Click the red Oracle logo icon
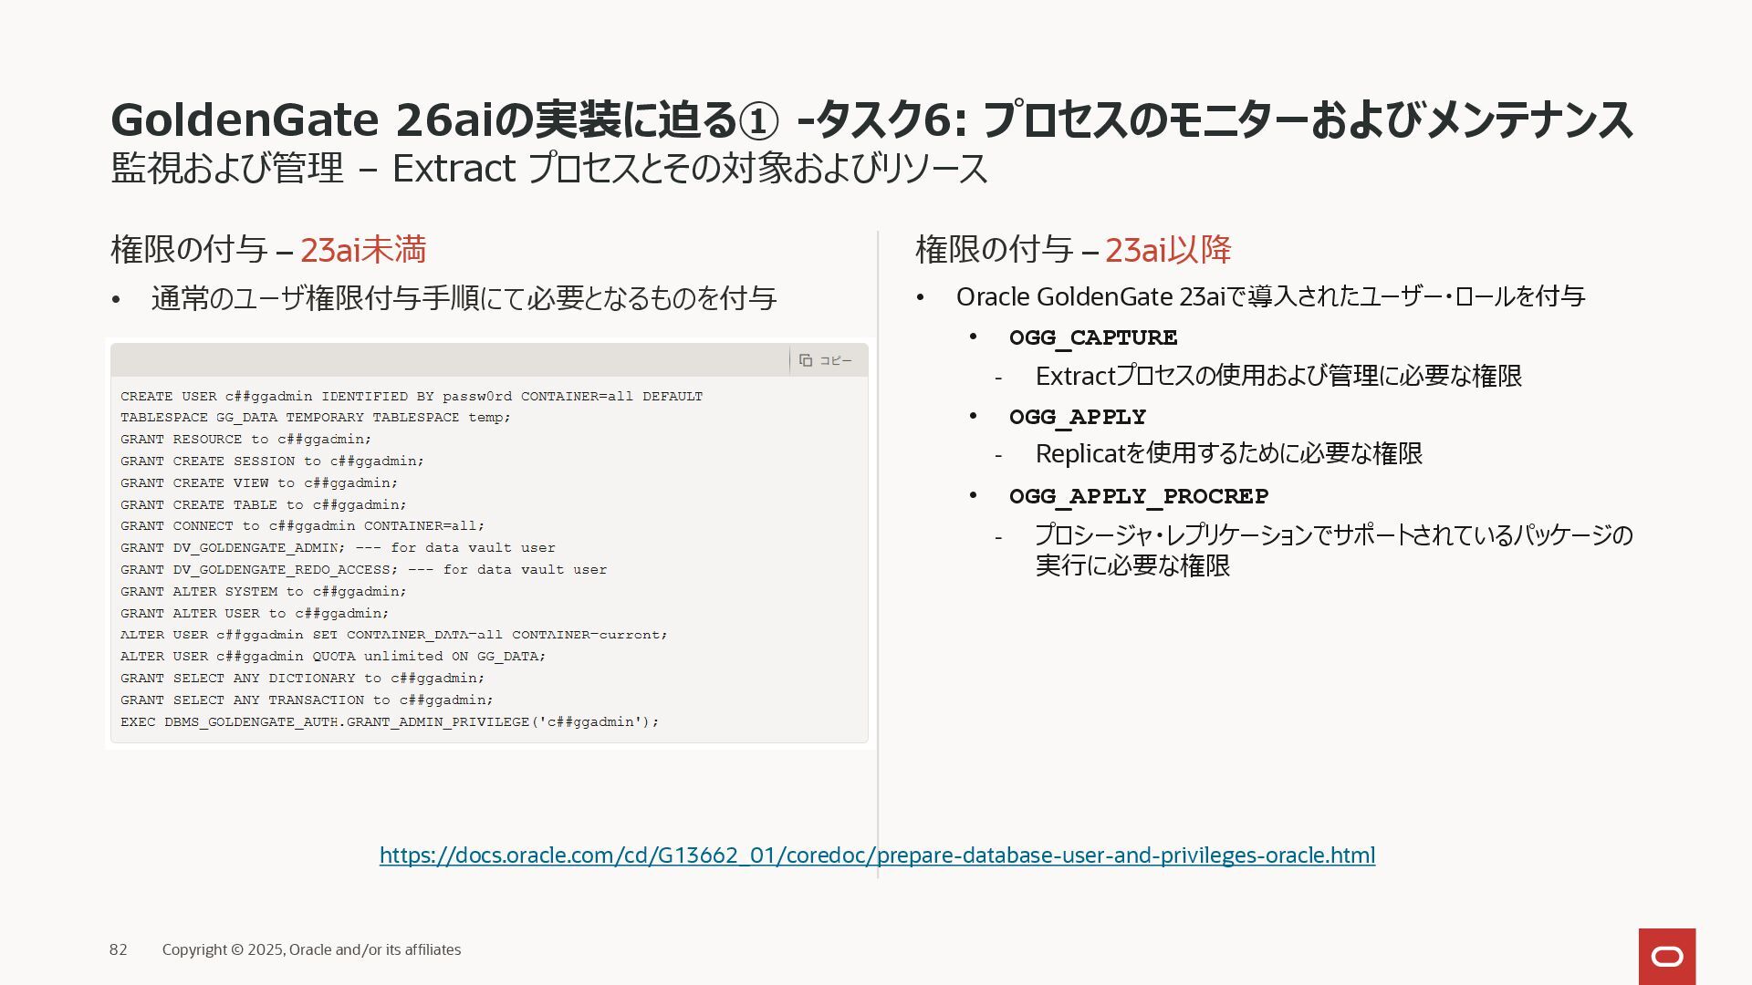Image resolution: width=1752 pixels, height=985 pixels. click(1666, 956)
